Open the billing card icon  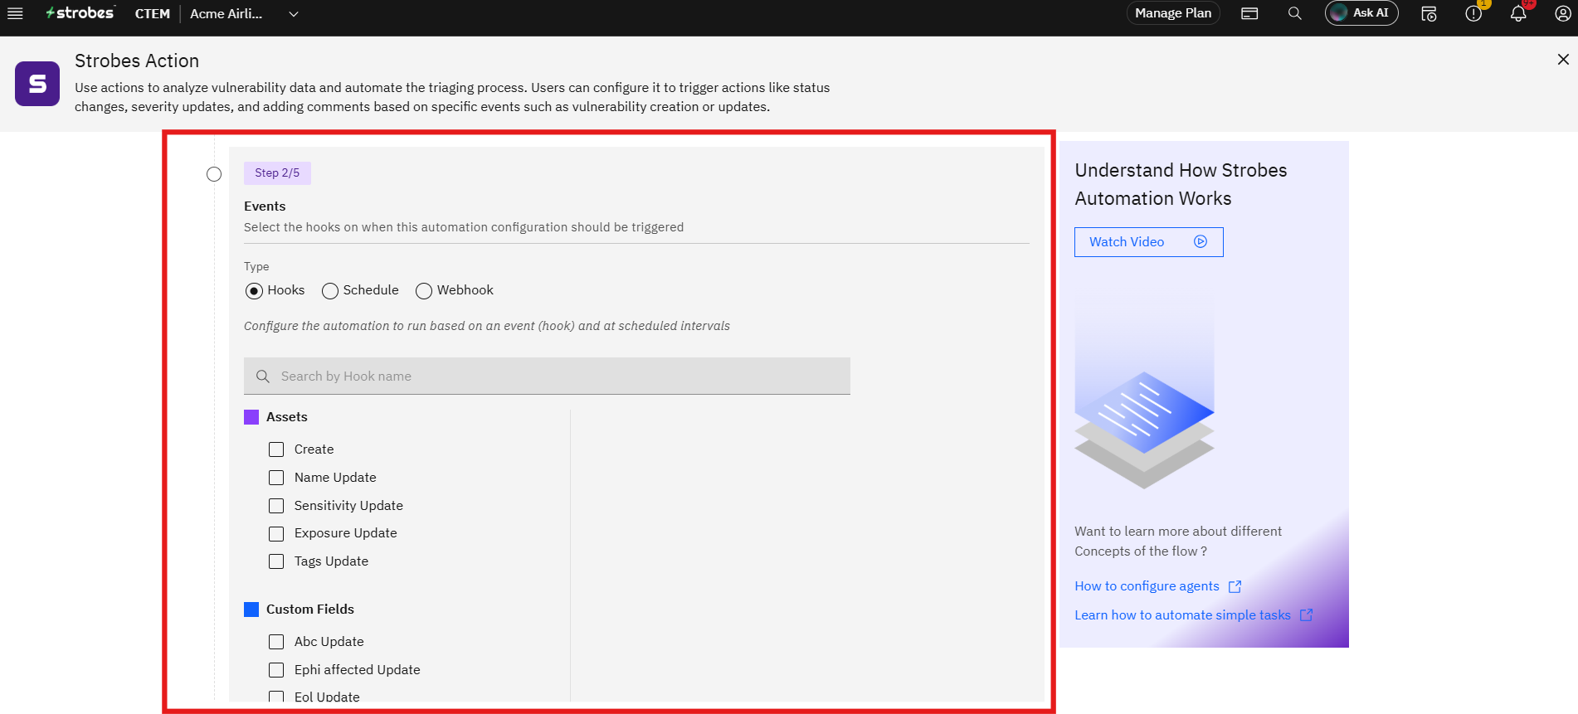coord(1249,13)
